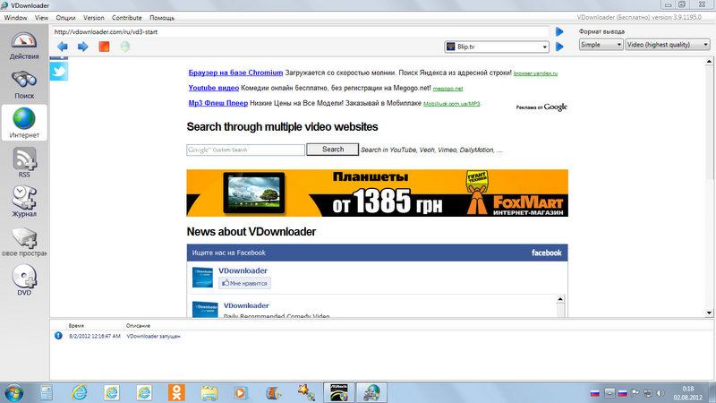Open Windows Explorer folder in taskbar
The width and height of the screenshot is (716, 403).
[x=209, y=392]
